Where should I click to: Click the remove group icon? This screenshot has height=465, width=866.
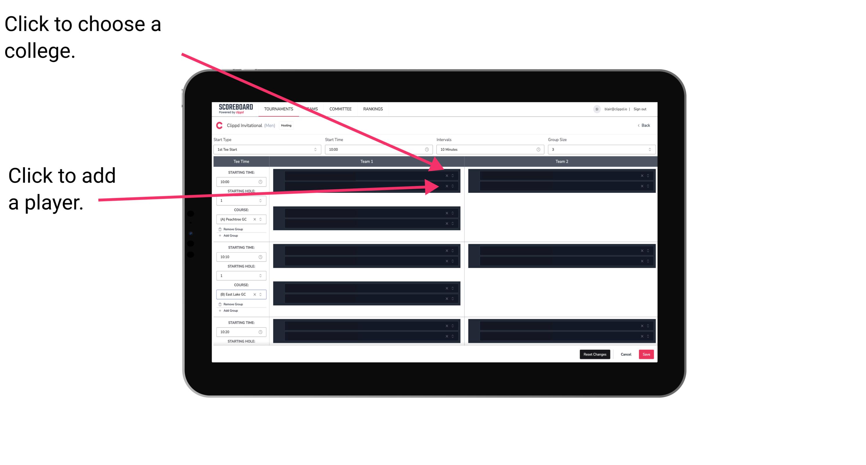(220, 229)
